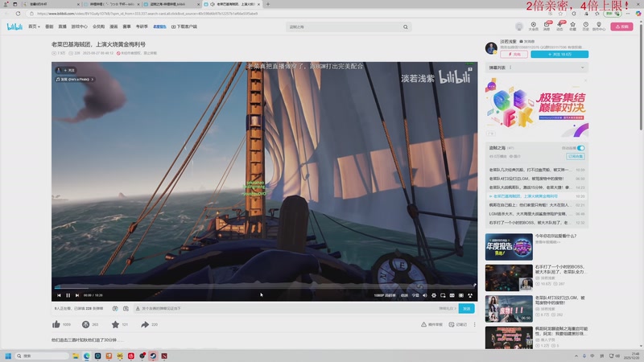This screenshot has height=362, width=644.
Task: Open the 稿件举报 report icon
Action: (431, 325)
